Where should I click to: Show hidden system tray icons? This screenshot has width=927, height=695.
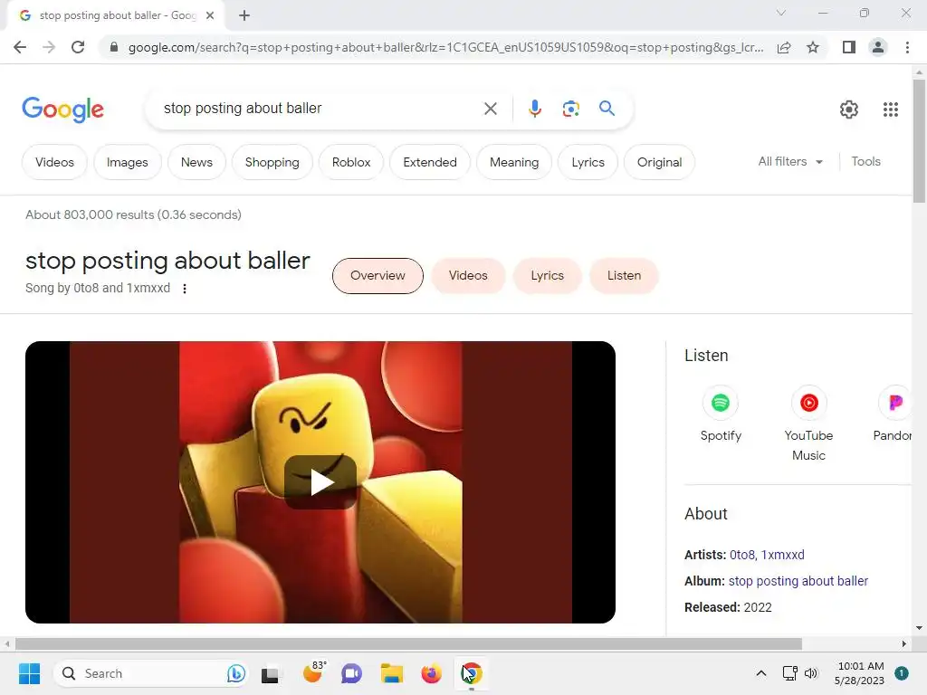tap(760, 673)
